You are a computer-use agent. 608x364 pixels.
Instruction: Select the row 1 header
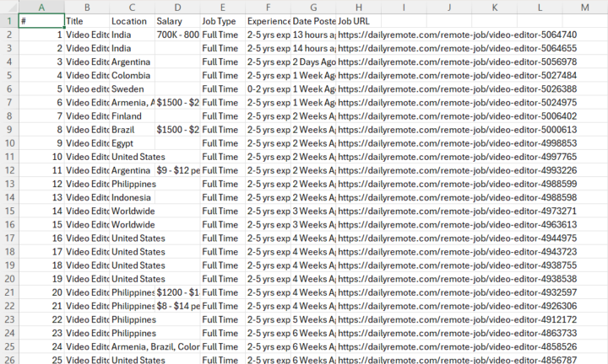click(9, 21)
